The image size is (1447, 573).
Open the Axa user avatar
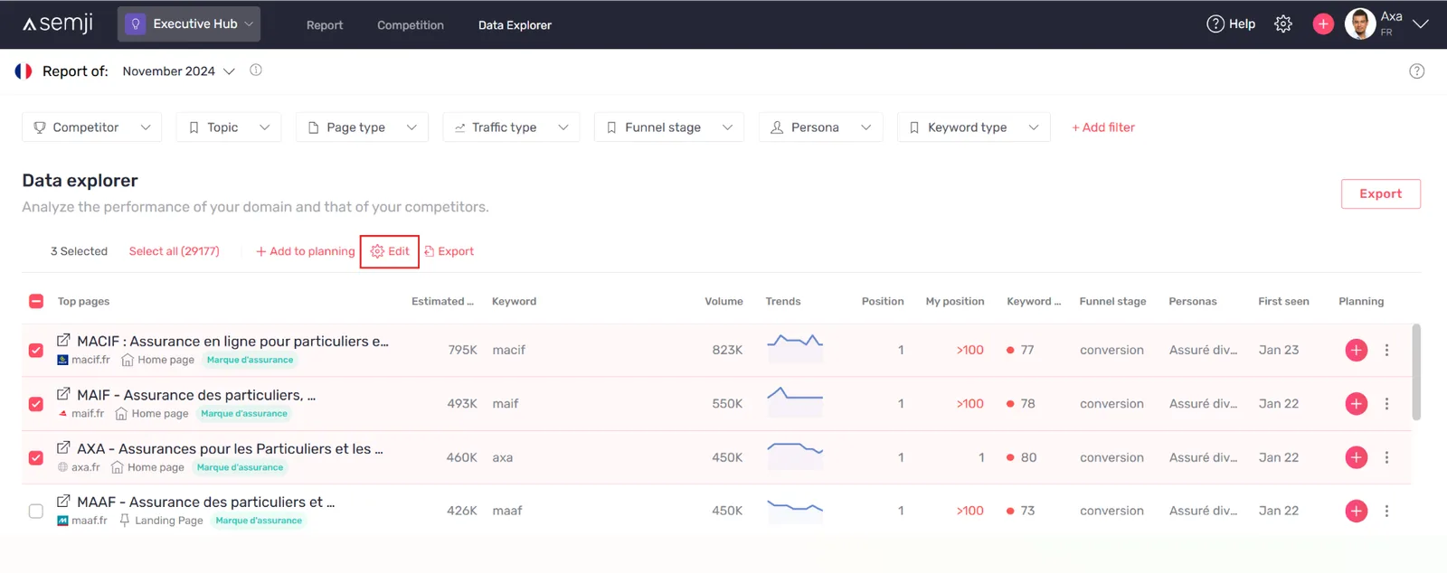coord(1360,24)
